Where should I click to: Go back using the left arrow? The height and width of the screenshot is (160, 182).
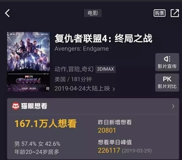(7, 13)
